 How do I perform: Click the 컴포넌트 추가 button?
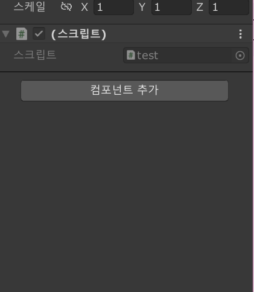(x=124, y=90)
